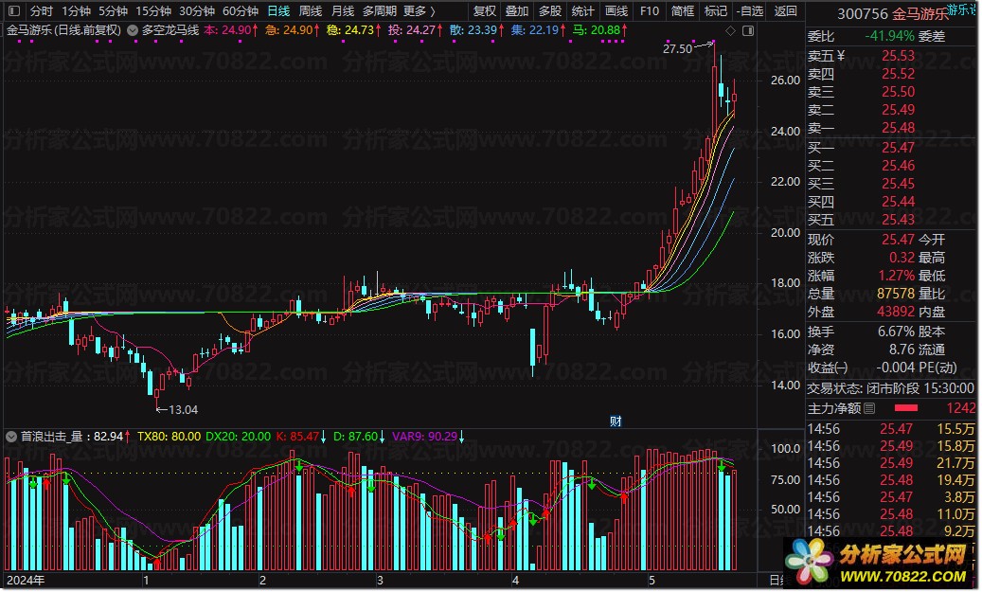Click the 金马游乐(日线.前复权) chart title
This screenshot has width=982, height=592.
tap(63, 30)
